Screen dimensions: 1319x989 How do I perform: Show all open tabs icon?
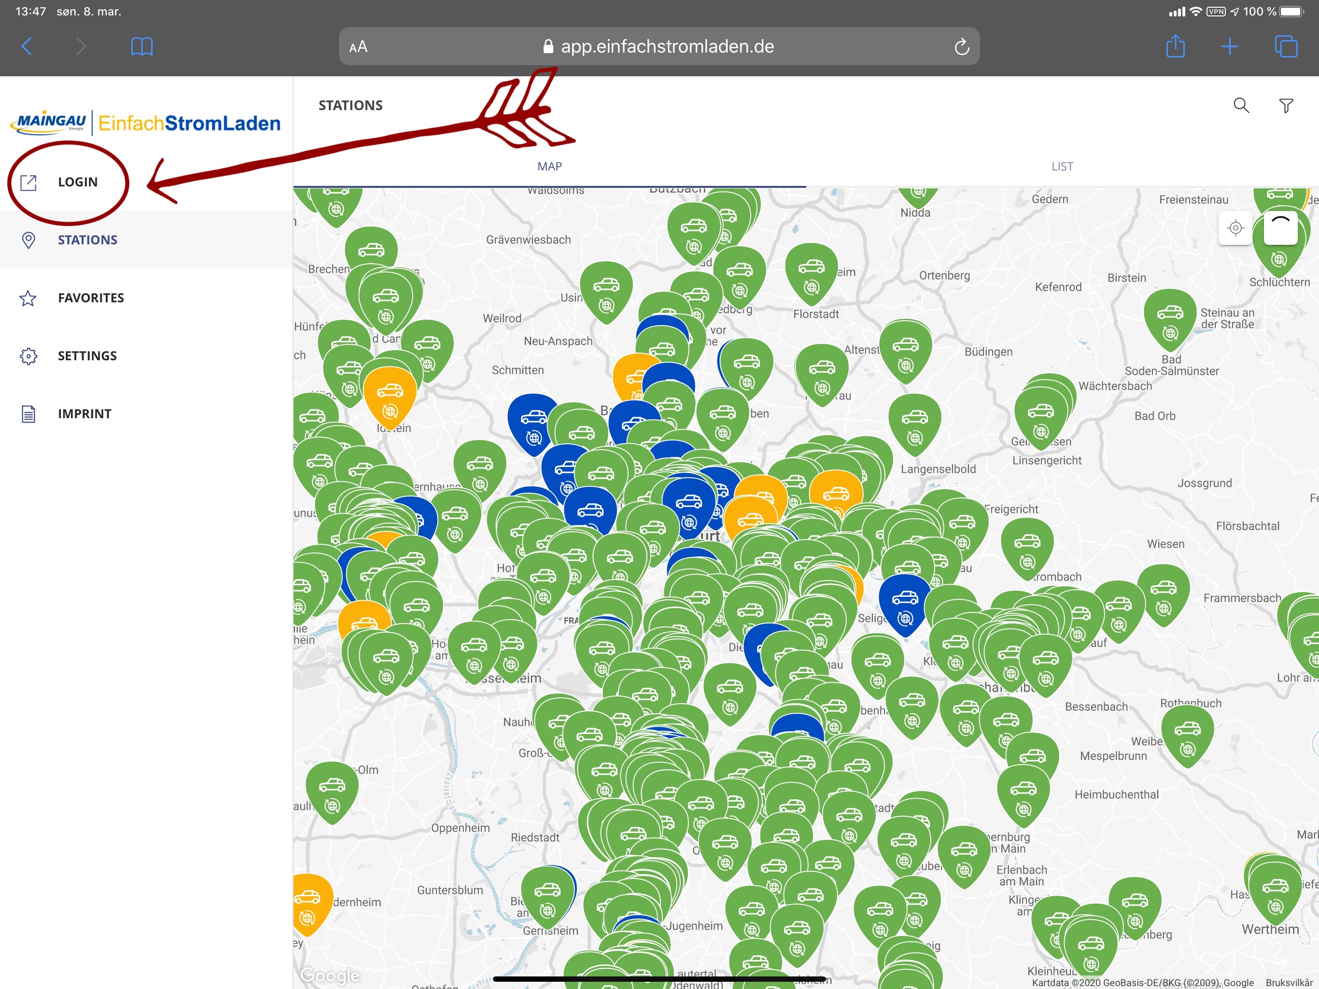pos(1286,46)
